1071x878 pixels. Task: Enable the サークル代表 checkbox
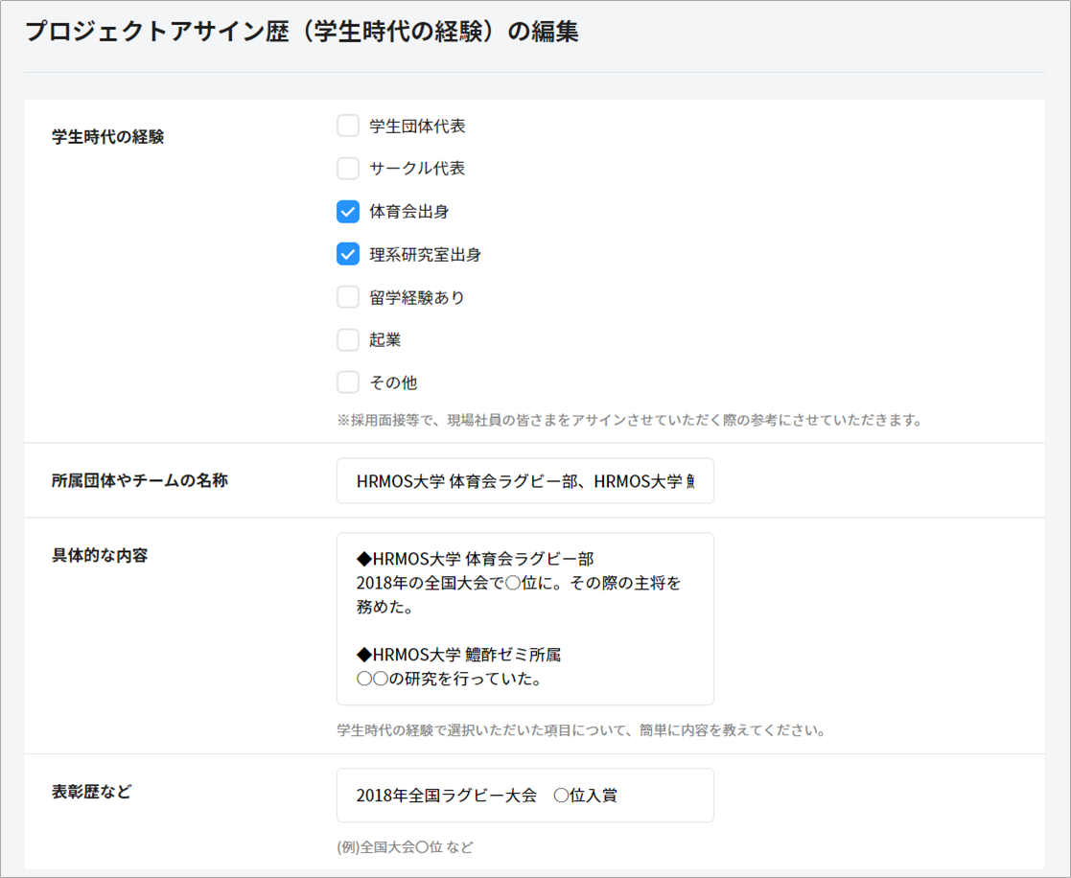pyautogui.click(x=348, y=169)
